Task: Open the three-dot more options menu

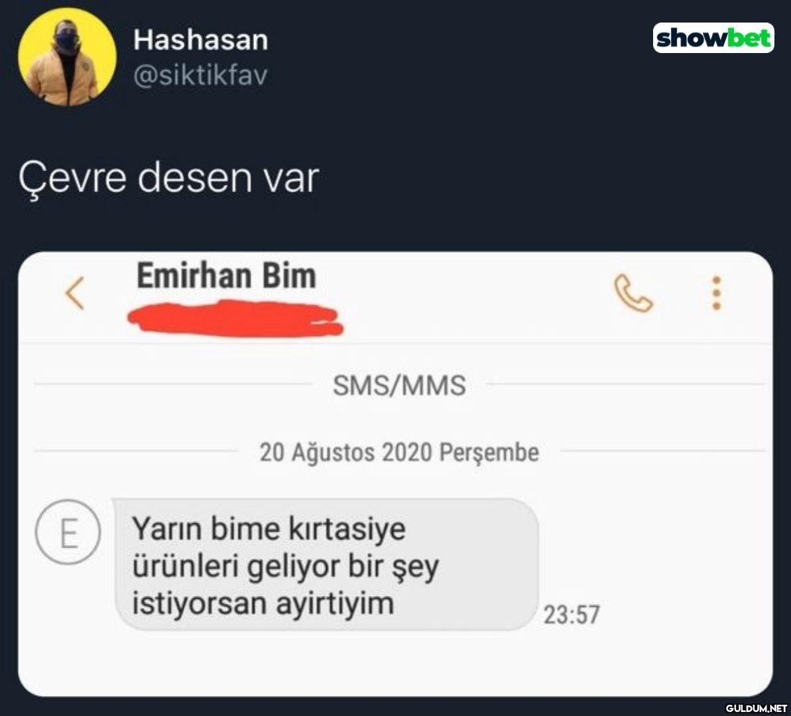Action: 716,293
